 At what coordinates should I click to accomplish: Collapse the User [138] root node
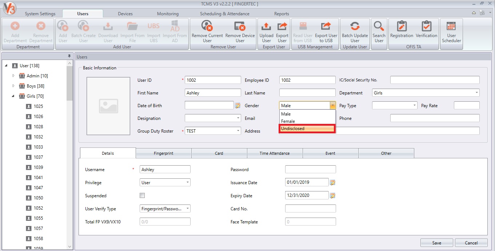[7, 65]
